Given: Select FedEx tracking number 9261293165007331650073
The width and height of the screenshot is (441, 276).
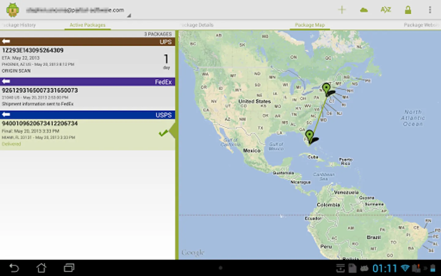Looking at the screenshot, I should point(40,90).
